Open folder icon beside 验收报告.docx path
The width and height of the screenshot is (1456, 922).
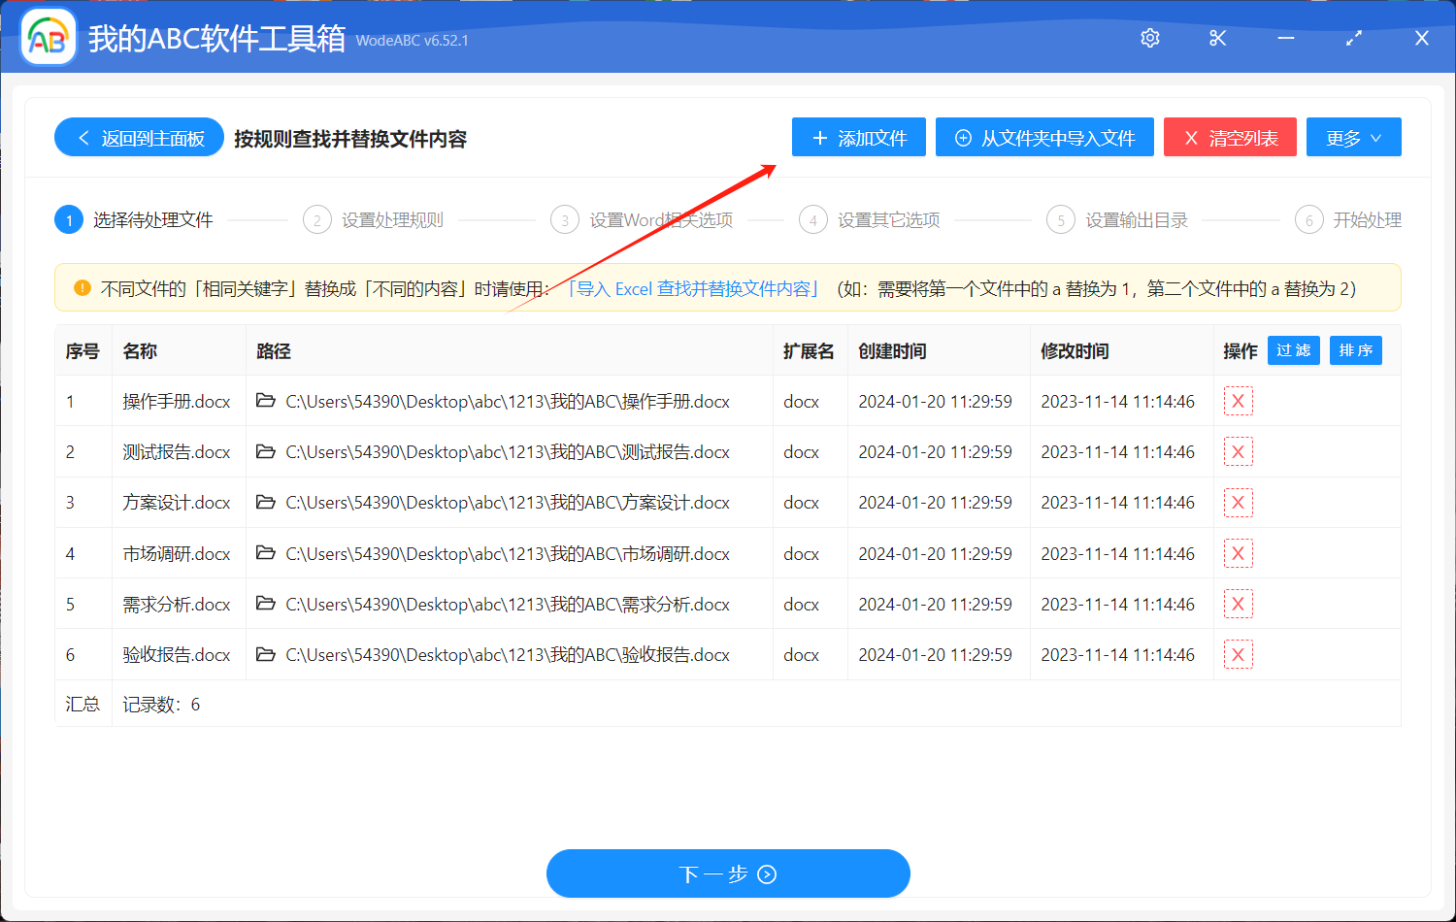266,654
